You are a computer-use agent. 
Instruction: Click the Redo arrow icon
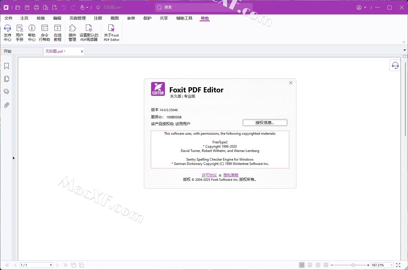pos(73,7)
